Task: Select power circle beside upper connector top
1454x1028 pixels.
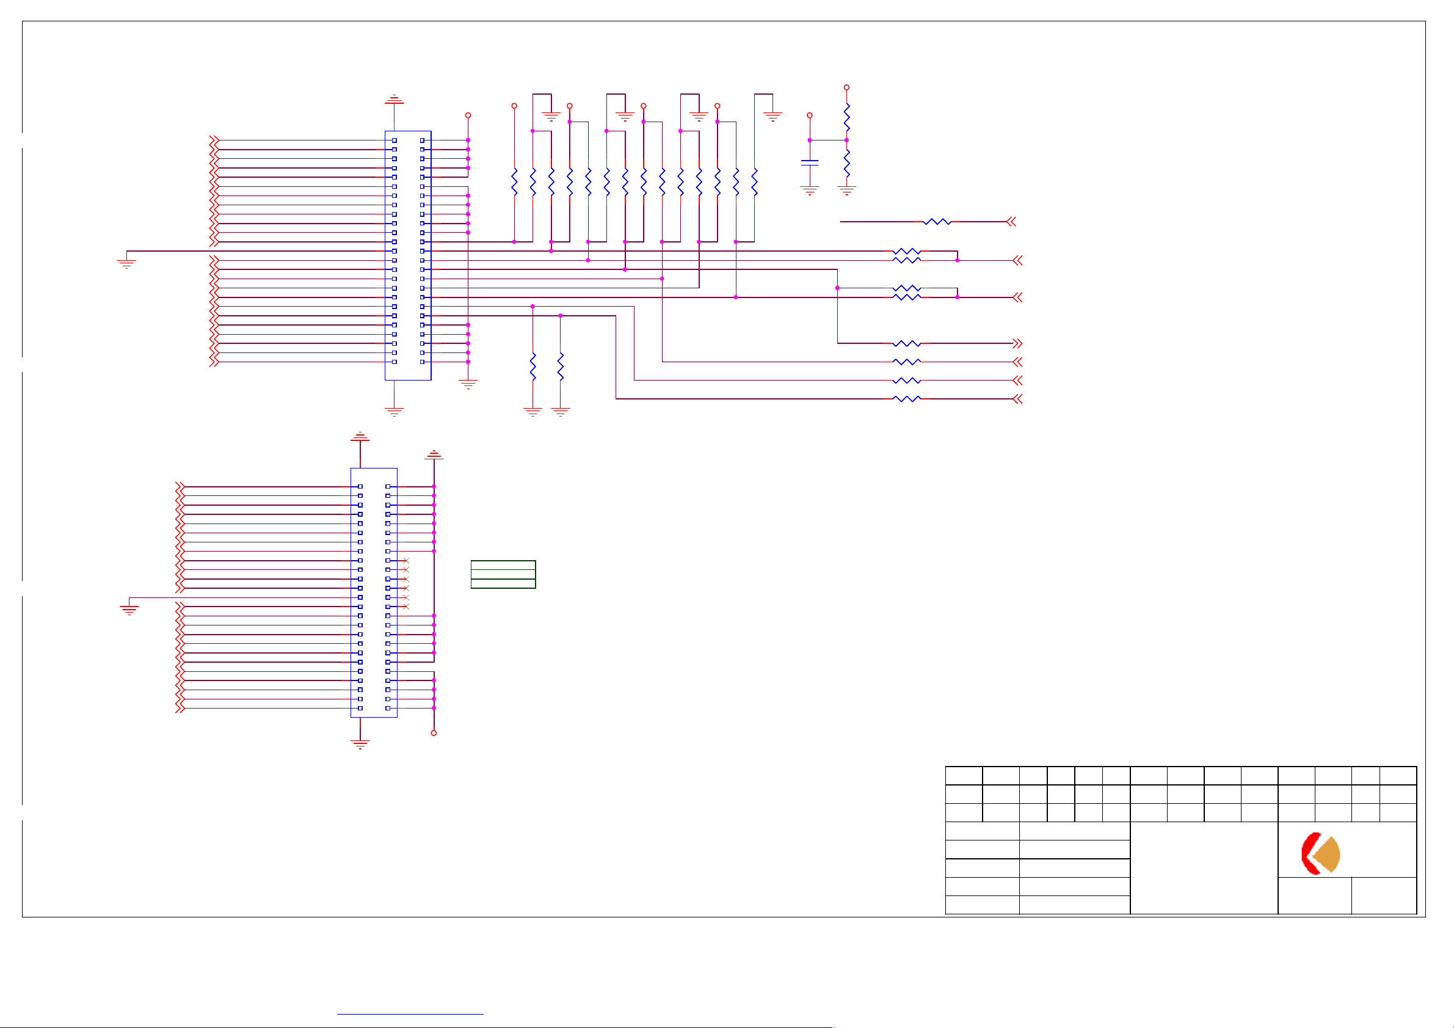Action: pos(468,115)
